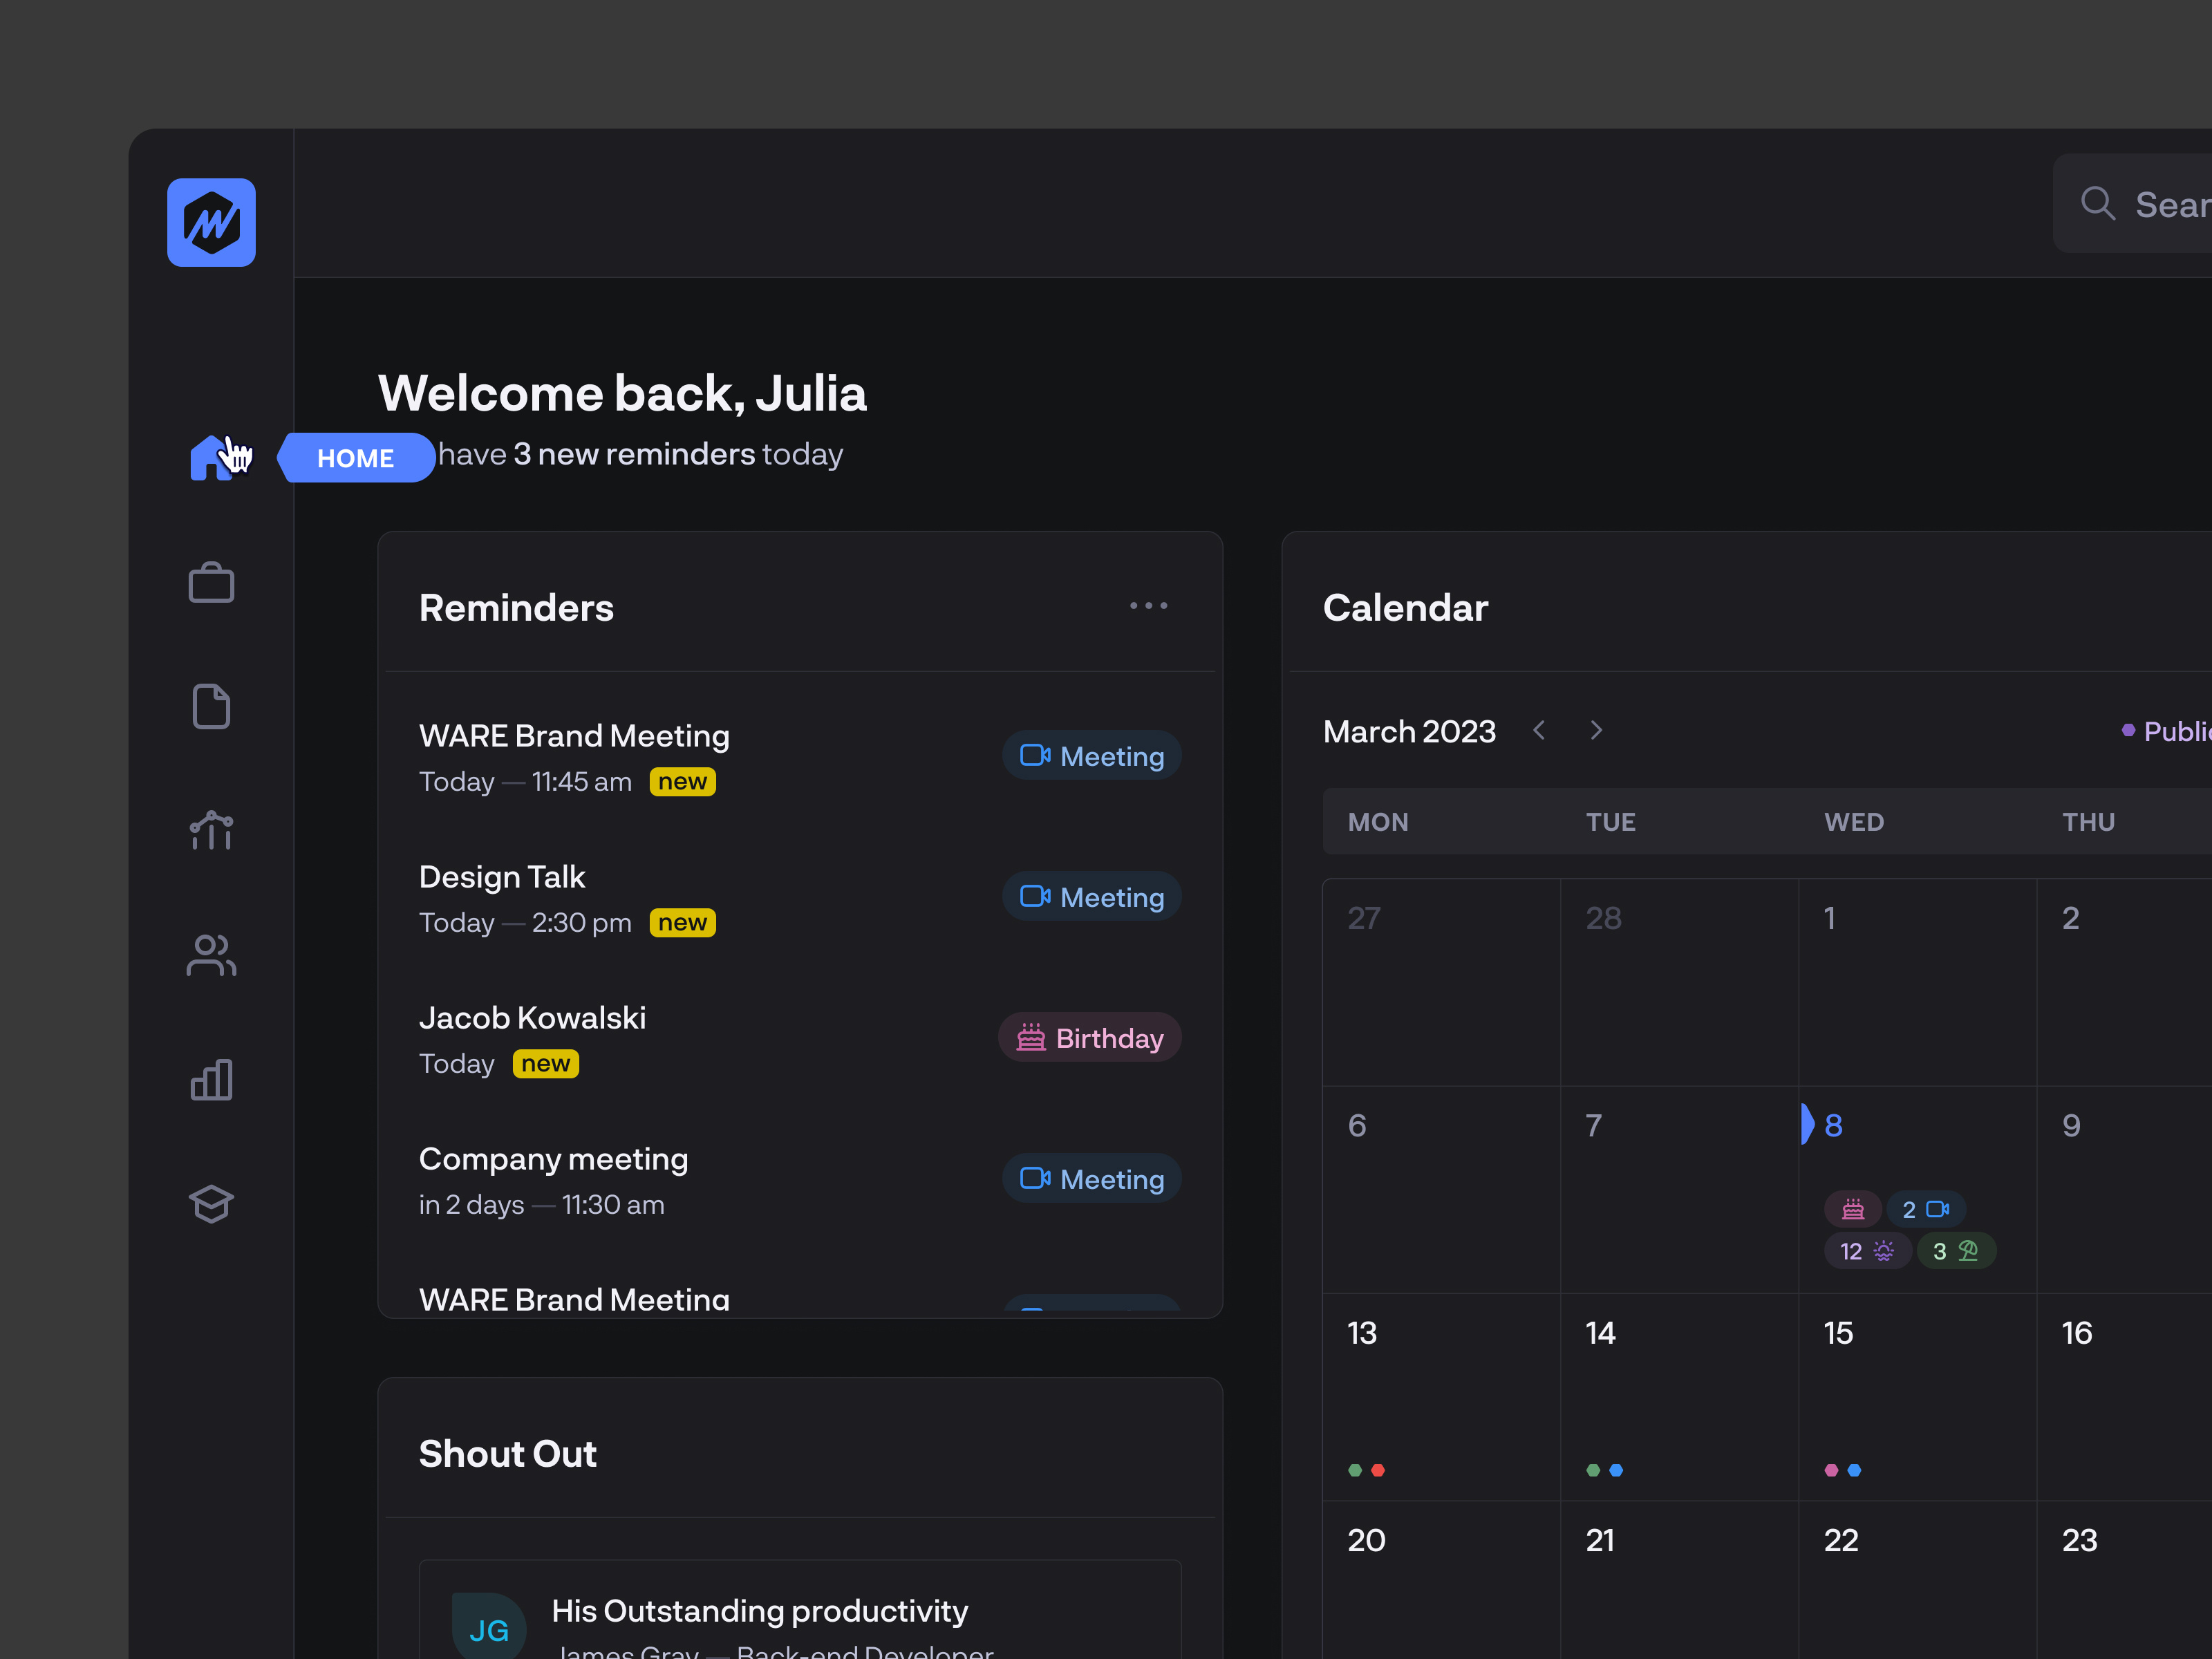Open the WARE Brand Meeting reminder
Viewport: 2212px width, 1659px height.
(574, 735)
